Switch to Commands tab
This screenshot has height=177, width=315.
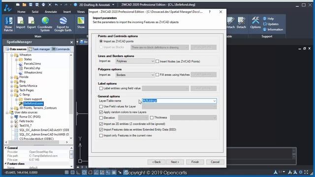(61, 49)
